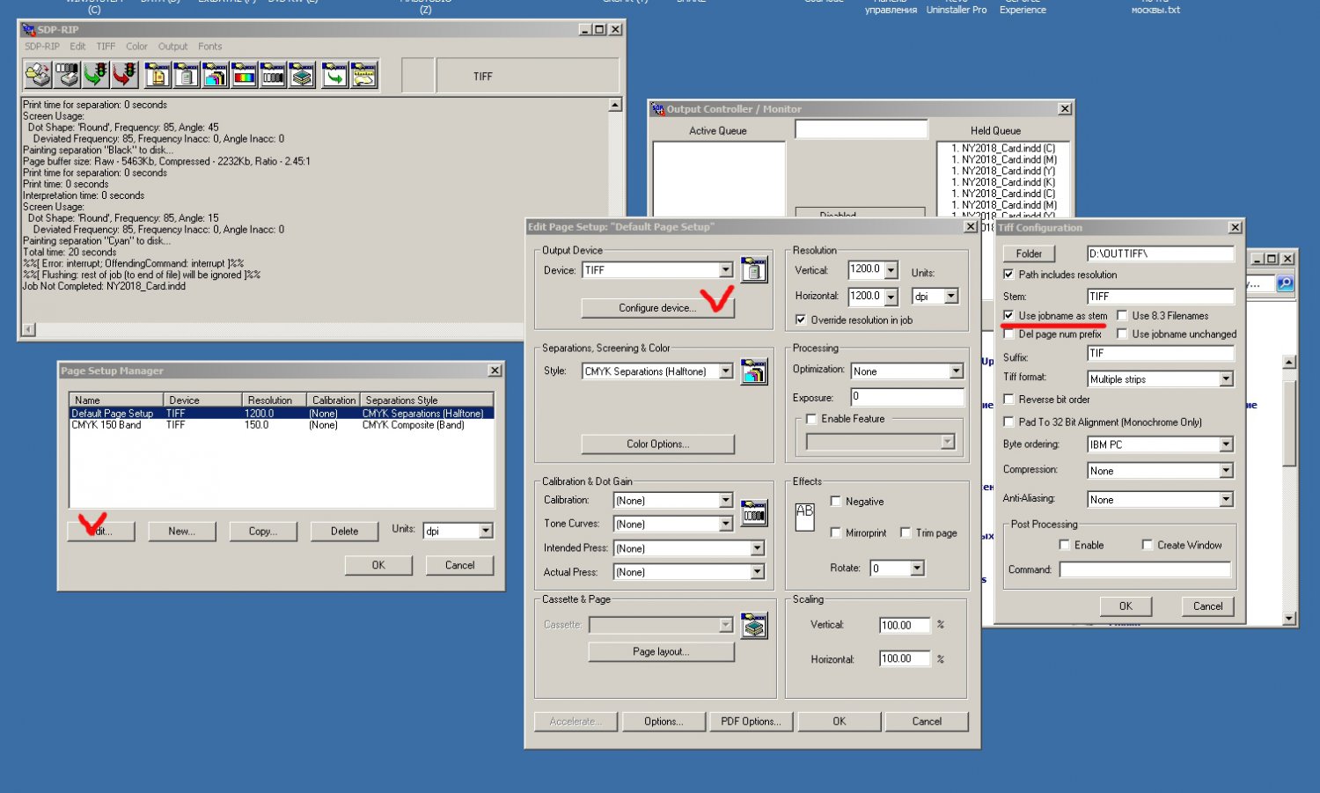
Task: Uncheck 'Use jobname as stem' checkbox
Action: (1008, 315)
